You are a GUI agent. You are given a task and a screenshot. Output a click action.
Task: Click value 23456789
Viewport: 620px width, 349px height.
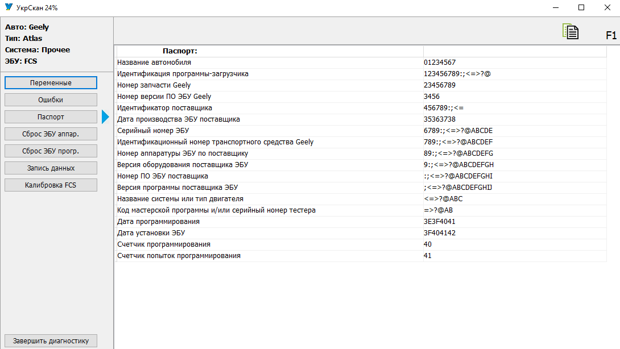click(x=440, y=85)
